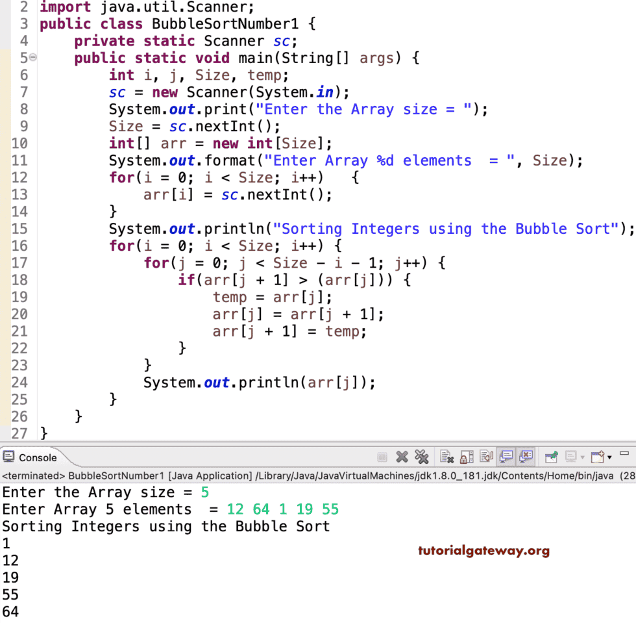Disable Show Console When Standard Out Changes
The image size is (636, 623).
coord(506,457)
